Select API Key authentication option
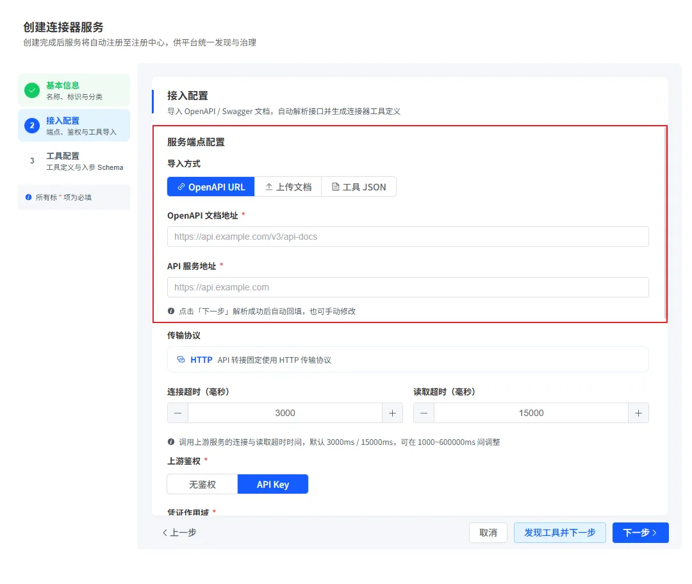692x584 pixels. (x=273, y=484)
